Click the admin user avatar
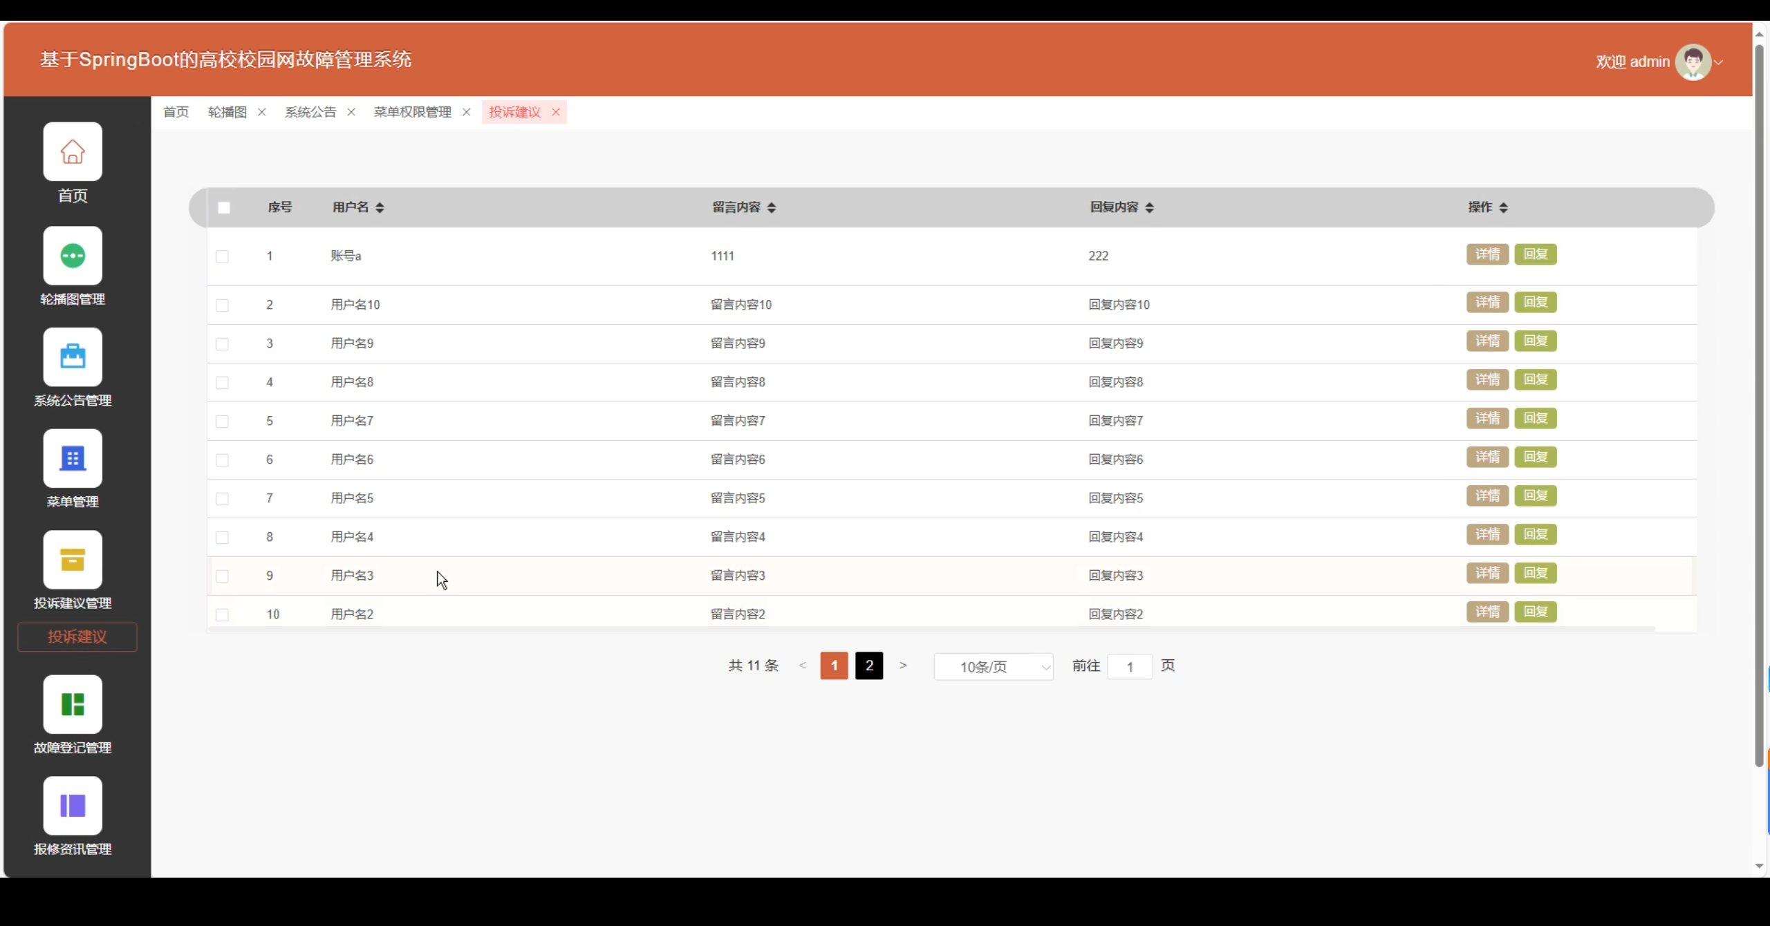1770x926 pixels. 1693,62
